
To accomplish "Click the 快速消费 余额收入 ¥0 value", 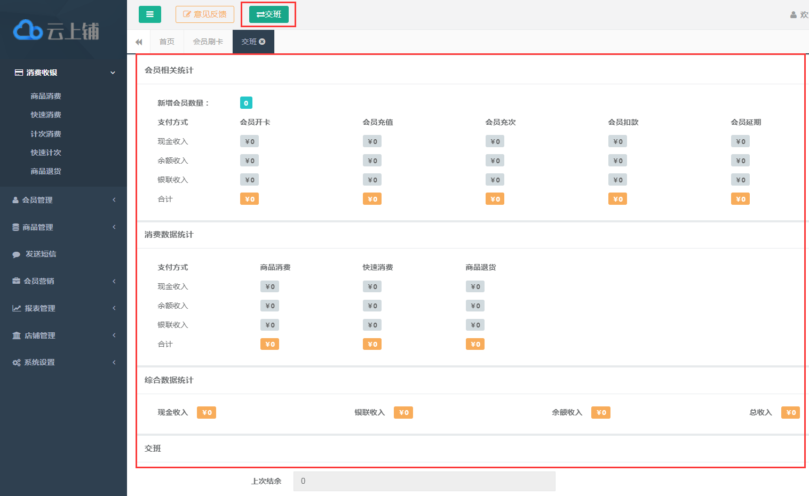I will 372,306.
